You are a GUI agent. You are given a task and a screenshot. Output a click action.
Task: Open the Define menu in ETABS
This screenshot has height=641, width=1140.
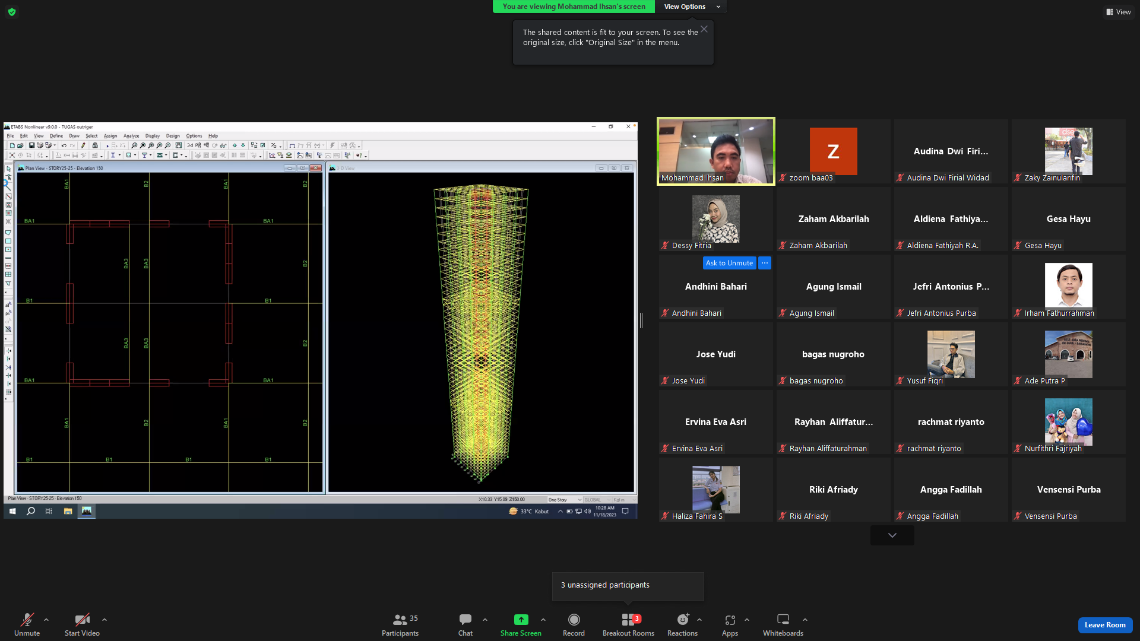click(56, 136)
